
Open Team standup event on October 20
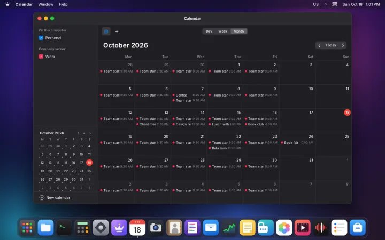point(152,143)
